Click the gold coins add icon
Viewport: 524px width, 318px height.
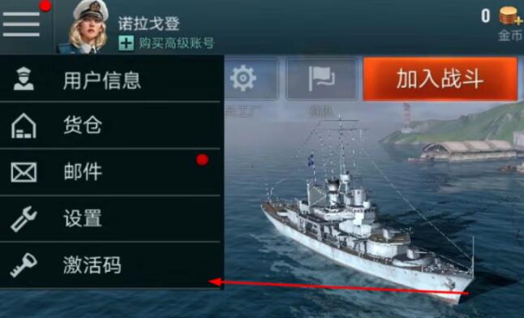pos(510,15)
